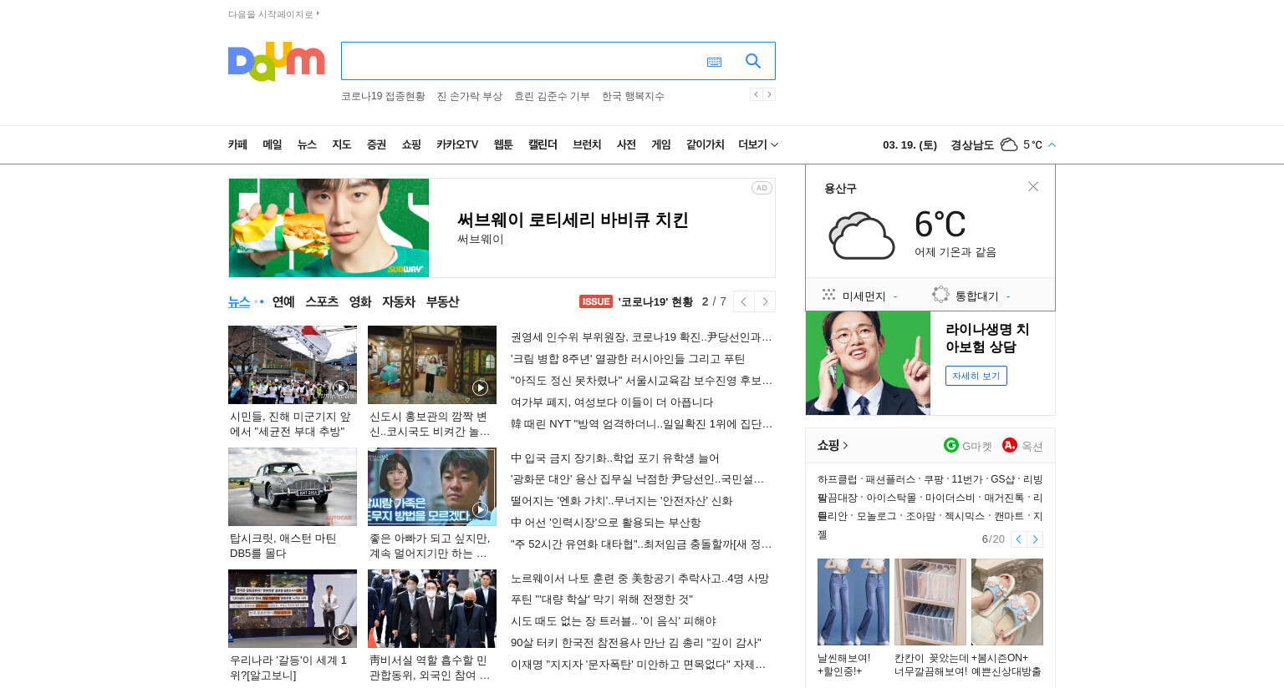Click the red ISSUE badge

(x=596, y=301)
